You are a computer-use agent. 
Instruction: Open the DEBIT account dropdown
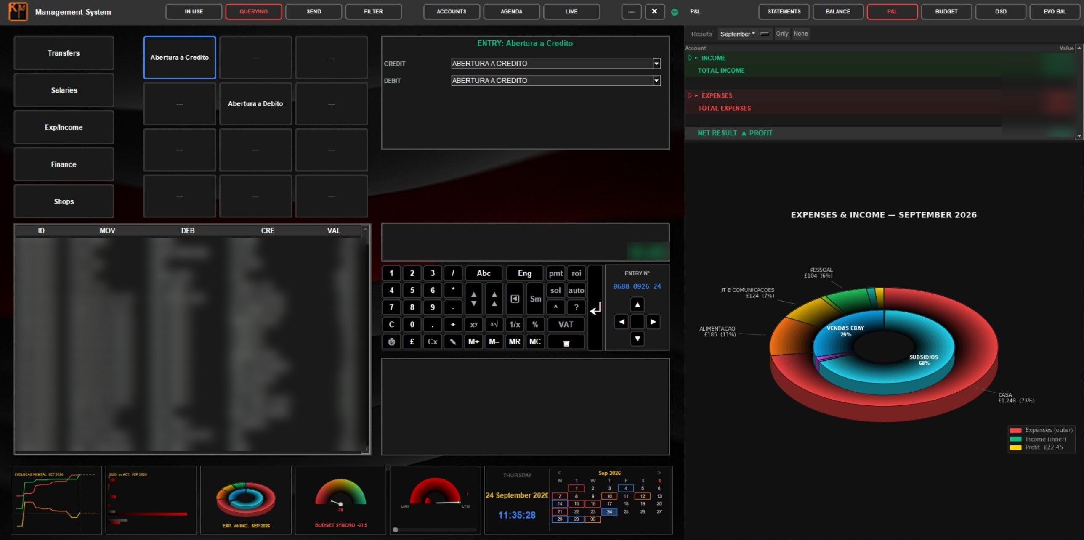coord(656,80)
